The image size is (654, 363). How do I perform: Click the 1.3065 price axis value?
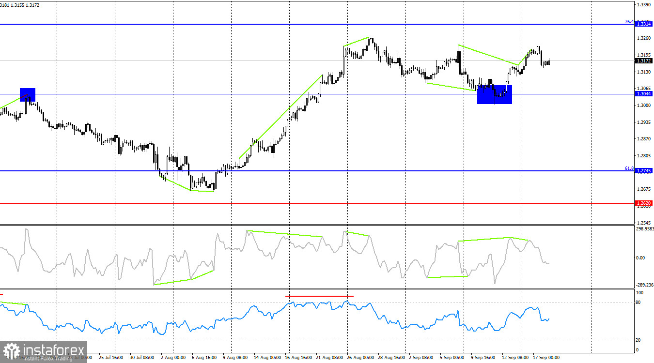[644, 89]
